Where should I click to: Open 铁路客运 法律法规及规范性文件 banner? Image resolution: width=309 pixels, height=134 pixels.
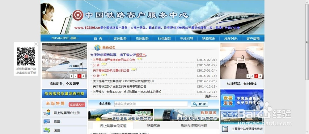coord(121,115)
